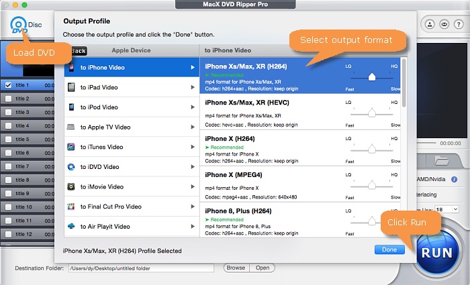Select the iPhone 8, Plus (H264) profile

(x=300, y=220)
